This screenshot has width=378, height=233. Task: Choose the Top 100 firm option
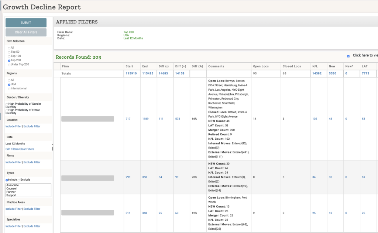click(9, 56)
